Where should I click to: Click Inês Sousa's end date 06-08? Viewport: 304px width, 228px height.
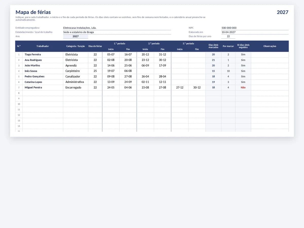pyautogui.click(x=128, y=71)
